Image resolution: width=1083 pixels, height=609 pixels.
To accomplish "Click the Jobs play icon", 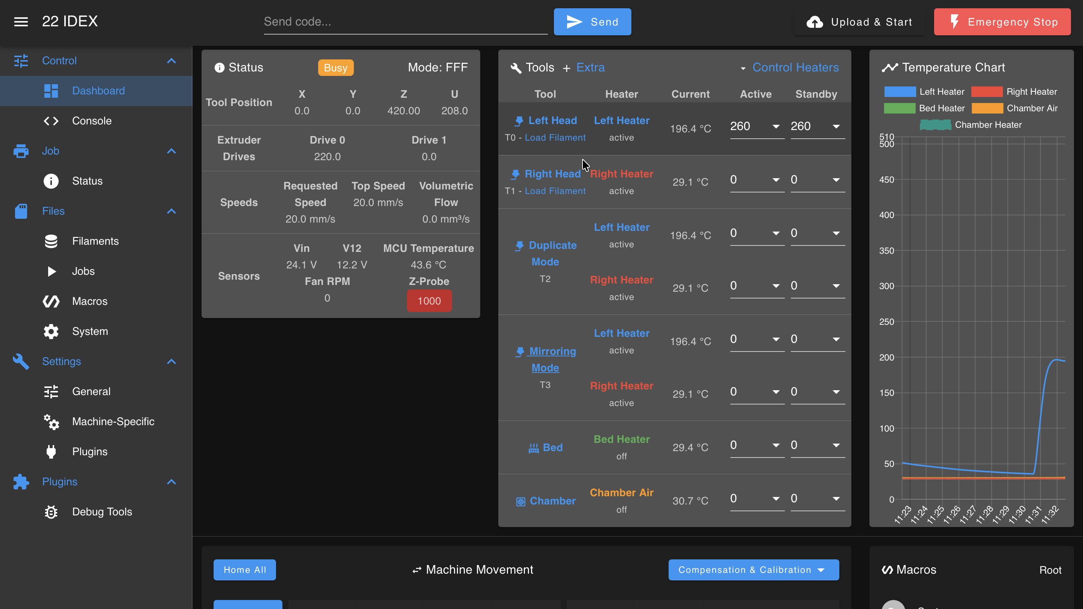I will click(x=51, y=271).
